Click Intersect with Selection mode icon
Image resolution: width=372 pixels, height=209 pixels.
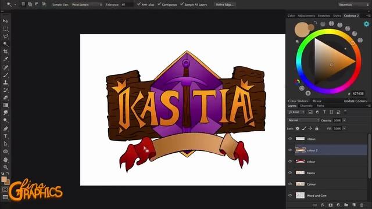tap(44, 4)
